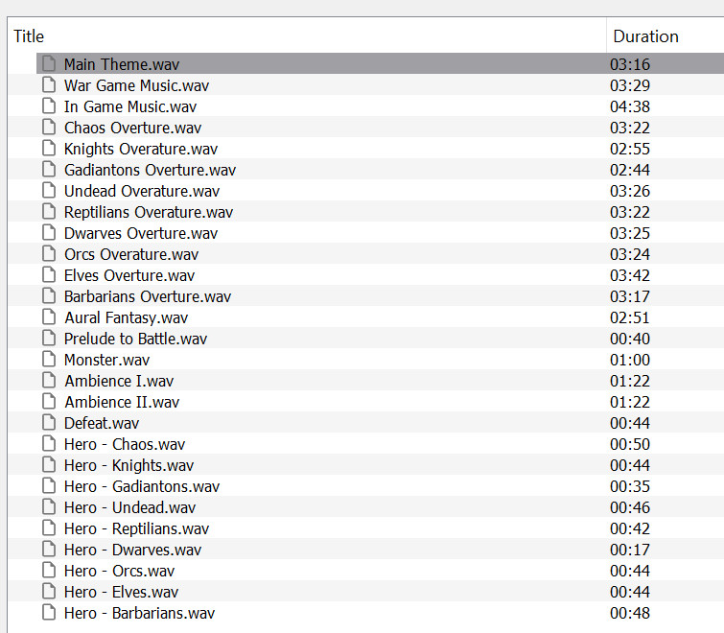This screenshot has height=633, width=724.
Task: Select Hero - Dwarves.wav track
Action: point(132,550)
